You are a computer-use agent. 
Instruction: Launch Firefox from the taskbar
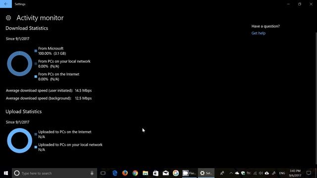pyautogui.click(x=125, y=173)
